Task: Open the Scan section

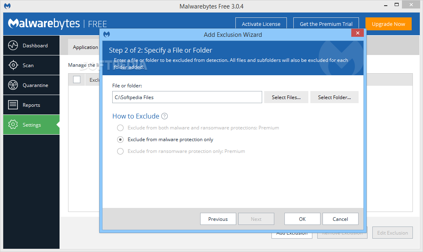Action: tap(31, 65)
